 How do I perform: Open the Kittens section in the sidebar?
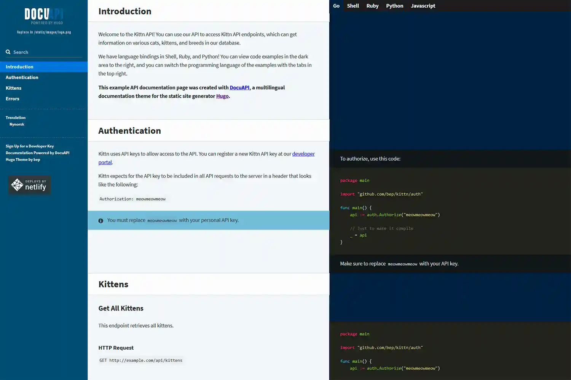[13, 88]
